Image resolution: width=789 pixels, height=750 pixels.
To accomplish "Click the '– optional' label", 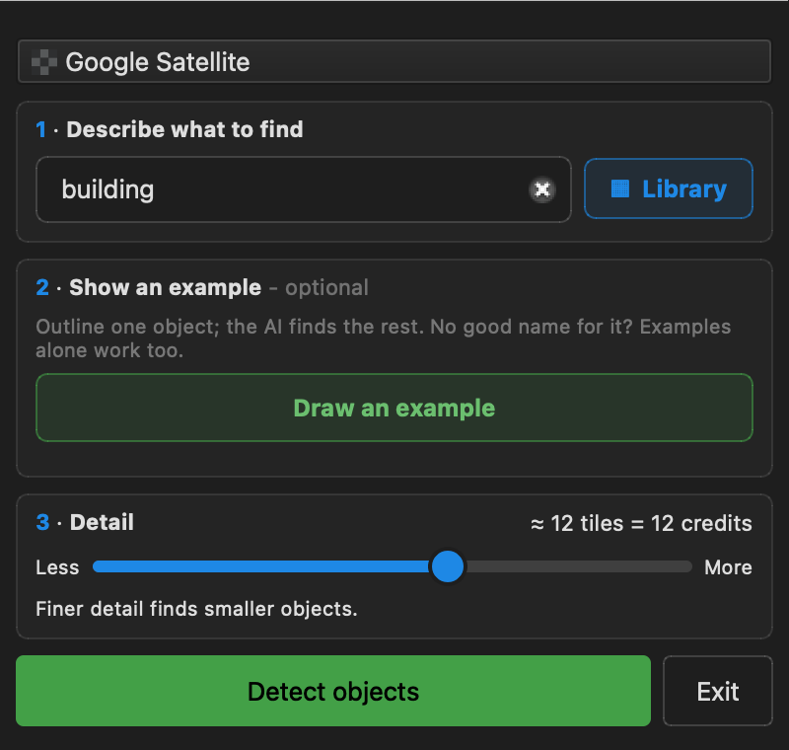I will tap(319, 288).
